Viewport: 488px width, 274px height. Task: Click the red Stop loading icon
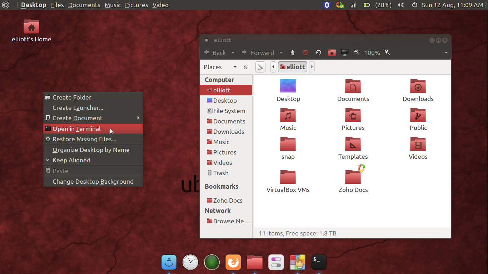coord(305,52)
